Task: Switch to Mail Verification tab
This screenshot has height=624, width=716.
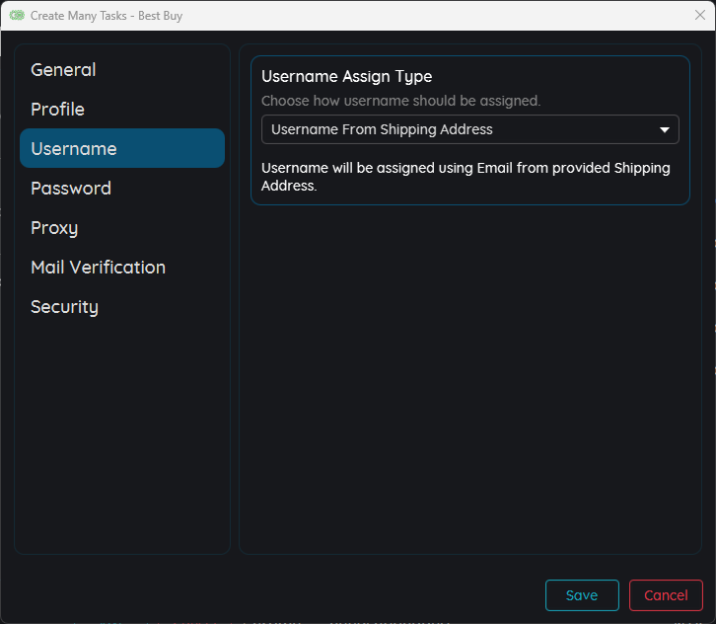Action: pyautogui.click(x=98, y=268)
